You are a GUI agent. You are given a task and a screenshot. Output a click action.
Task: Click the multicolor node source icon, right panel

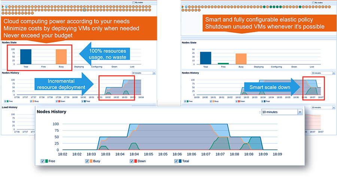183,7
